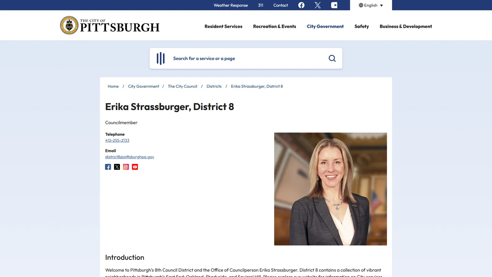Click the 'Telephone' label
Screen dimensions: 492x277
(115, 134)
